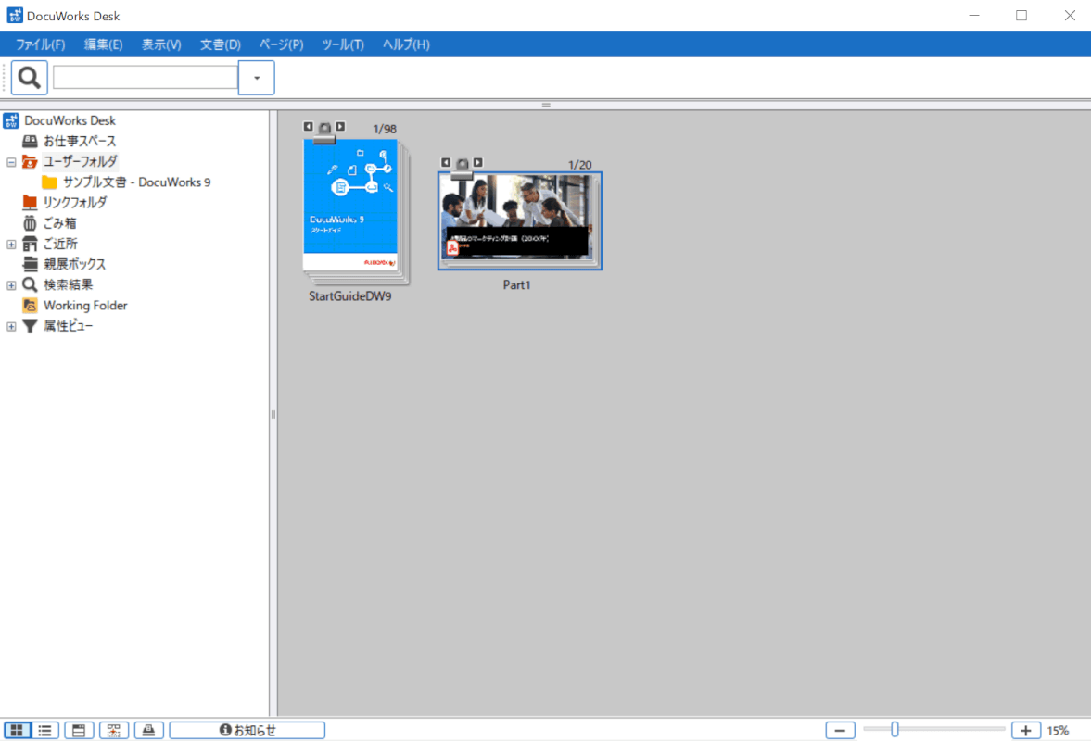This screenshot has width=1091, height=741.
Task: Open the お知らせ notifications button
Action: click(247, 730)
